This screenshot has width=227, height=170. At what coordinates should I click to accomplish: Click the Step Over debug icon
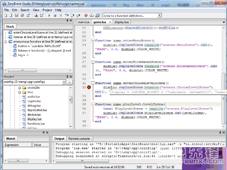[x=72, y=15]
